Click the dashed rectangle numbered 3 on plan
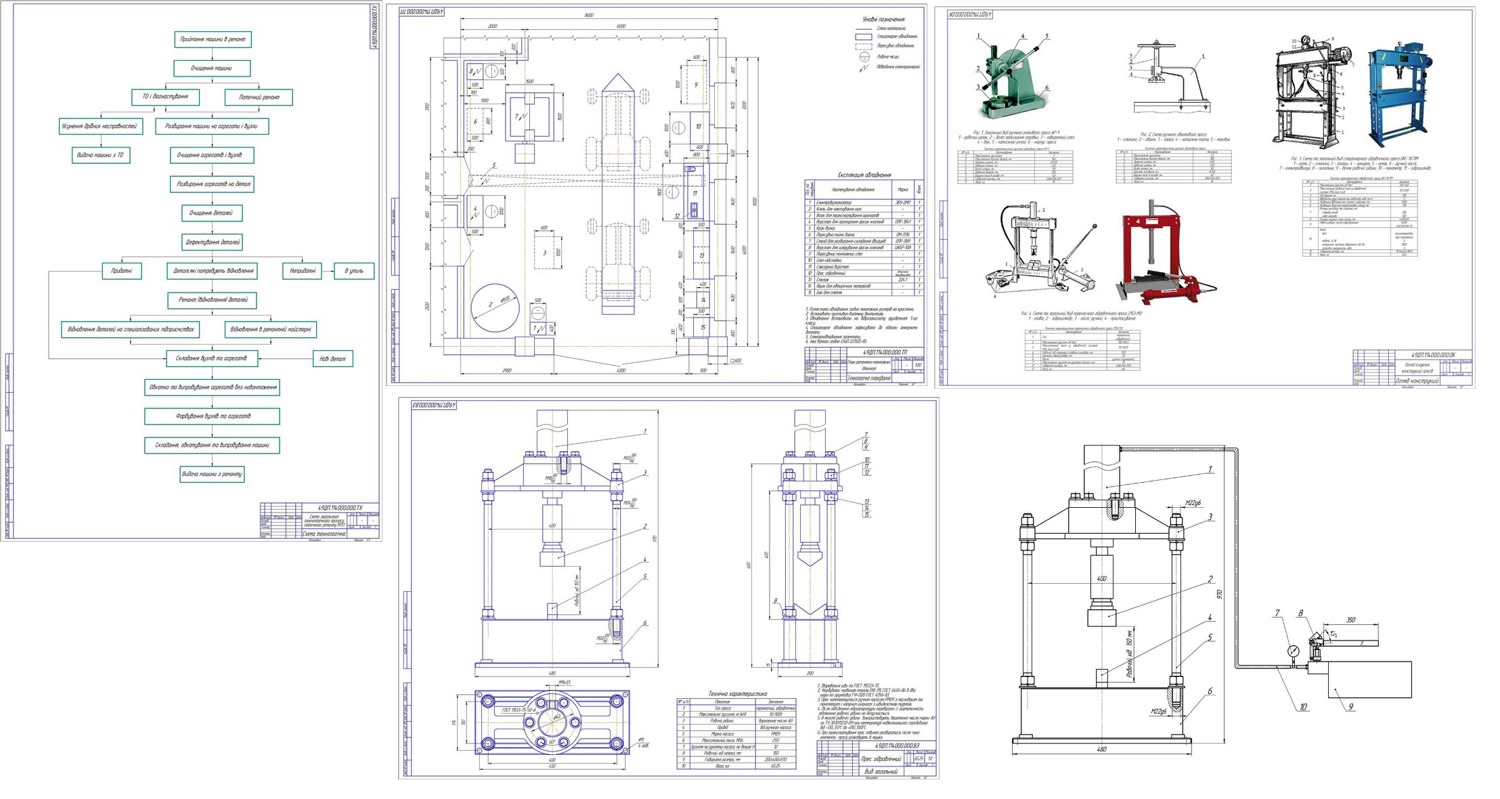The width and height of the screenshot is (1500, 799). point(545,254)
